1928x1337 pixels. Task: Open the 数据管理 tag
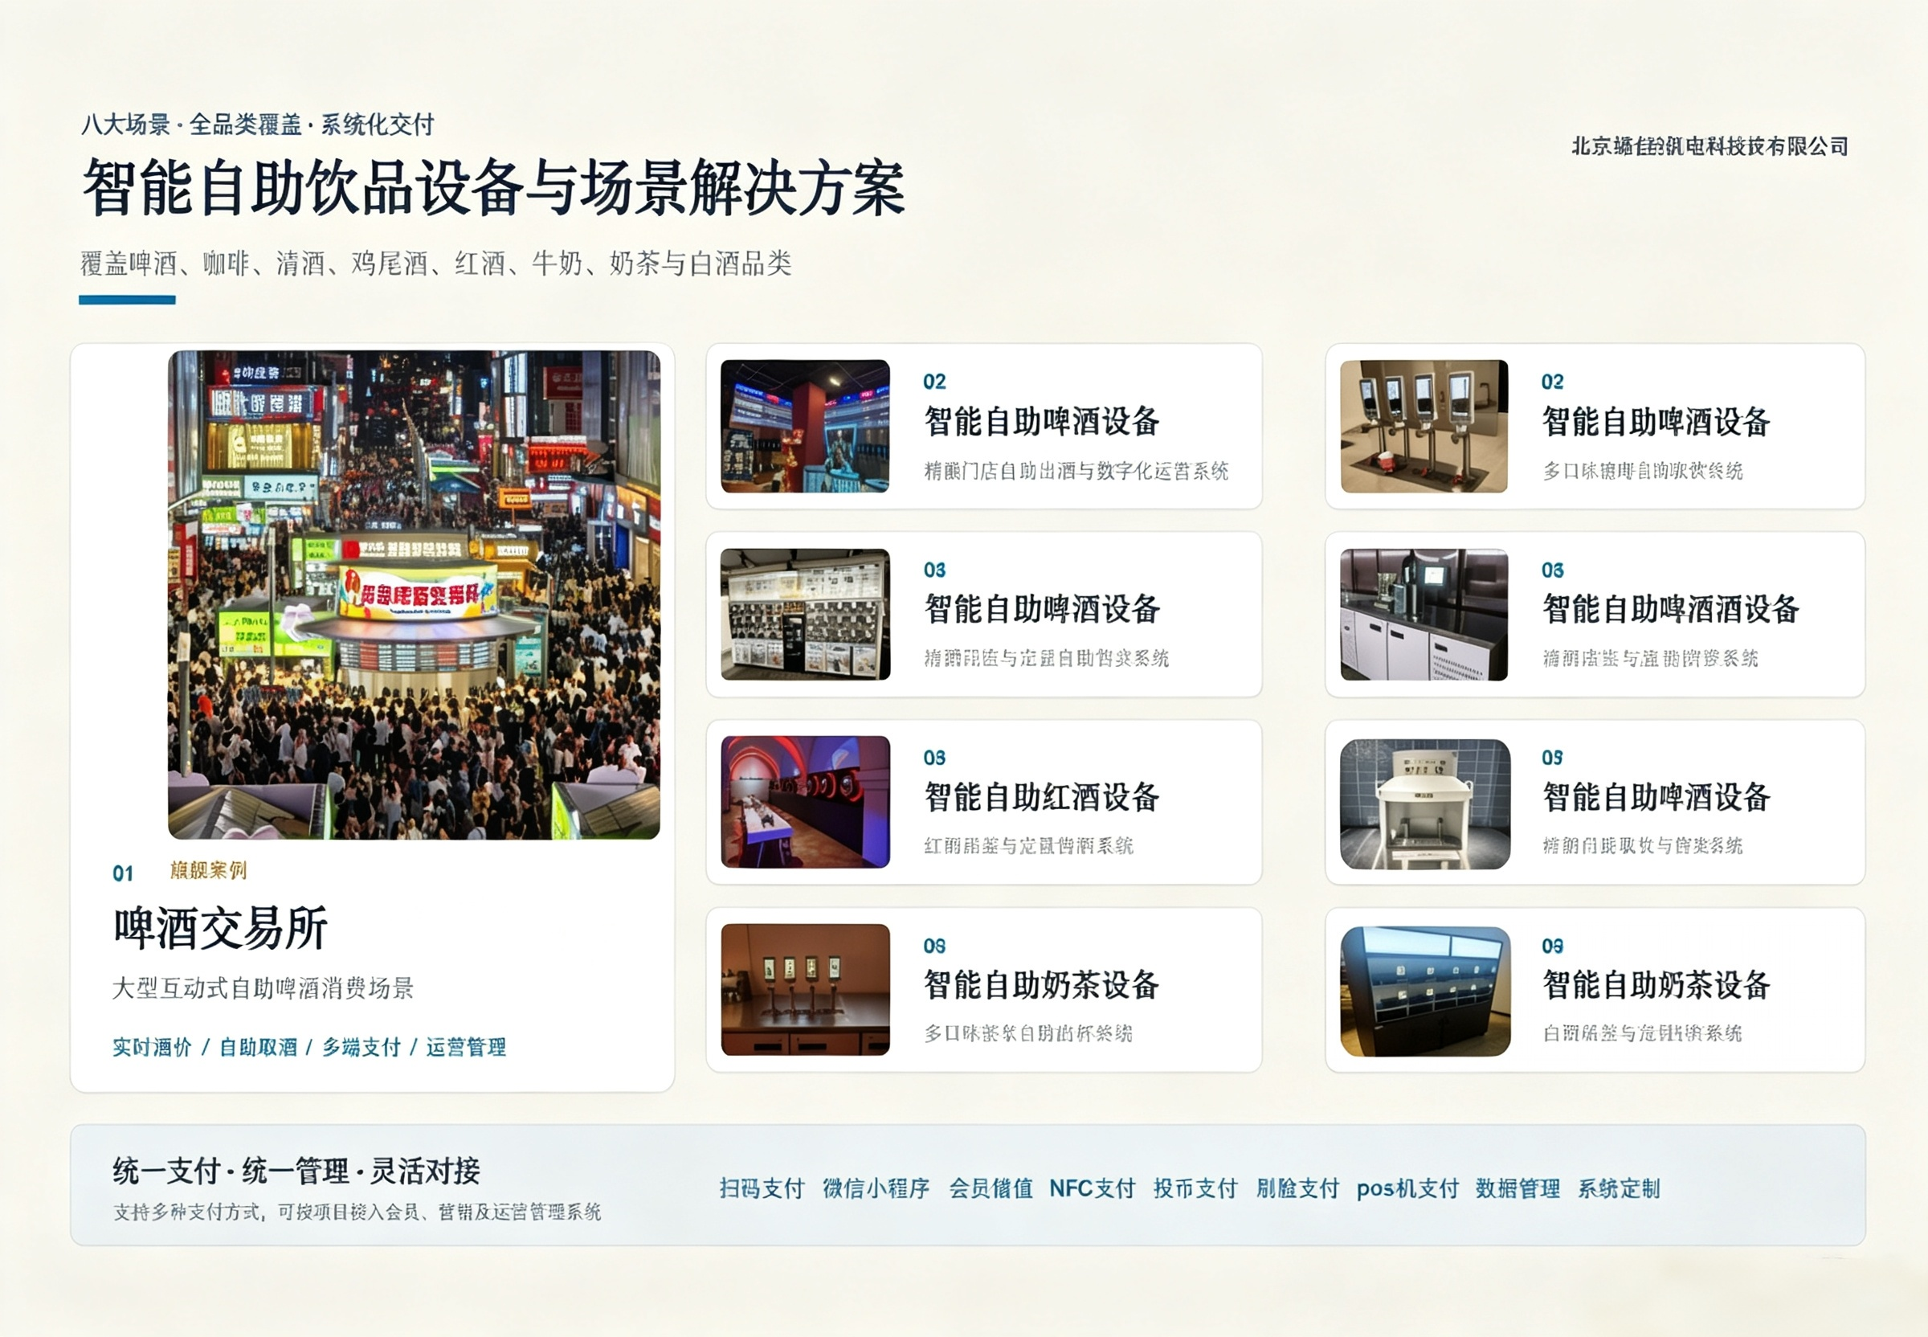pyautogui.click(x=1517, y=1188)
